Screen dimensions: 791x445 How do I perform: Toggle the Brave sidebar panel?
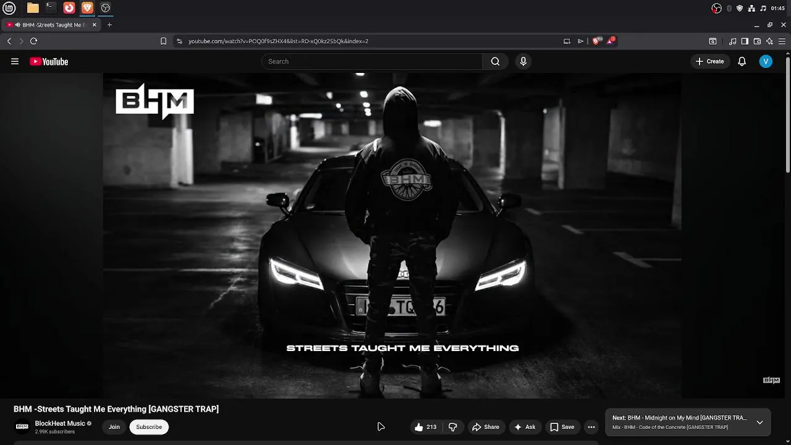[x=745, y=41]
